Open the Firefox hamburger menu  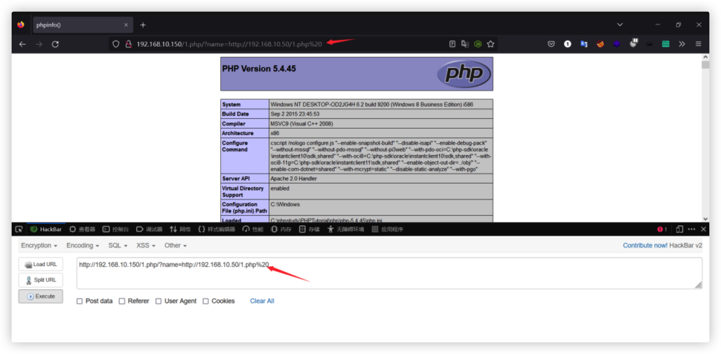pyautogui.click(x=698, y=44)
